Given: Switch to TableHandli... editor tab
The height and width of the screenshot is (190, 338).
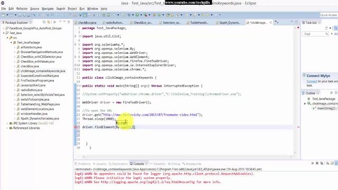Looking at the screenshot, I should (198, 23).
